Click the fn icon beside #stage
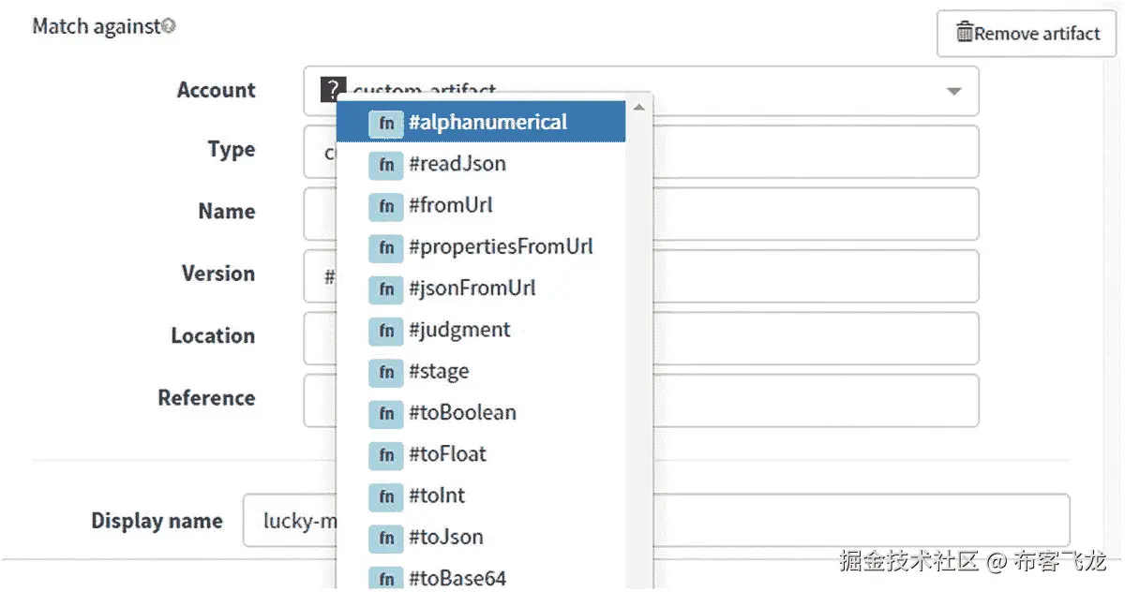The height and width of the screenshot is (592, 1125). tap(385, 372)
